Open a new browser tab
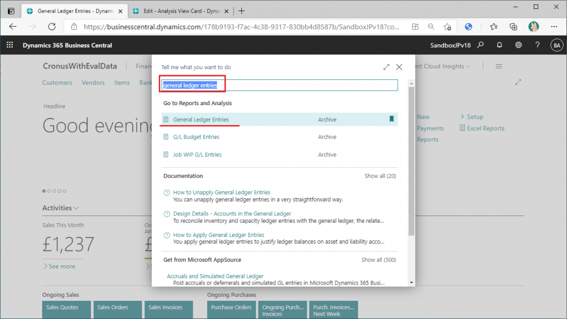The image size is (567, 319). pos(241,11)
